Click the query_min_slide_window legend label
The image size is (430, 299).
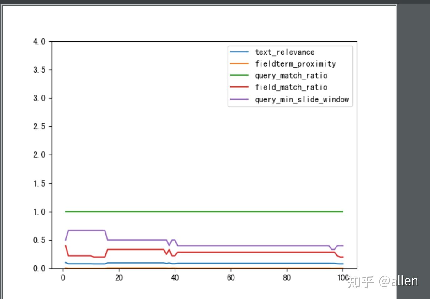point(302,99)
